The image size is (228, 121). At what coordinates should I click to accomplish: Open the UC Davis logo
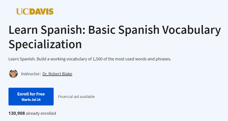35,12
